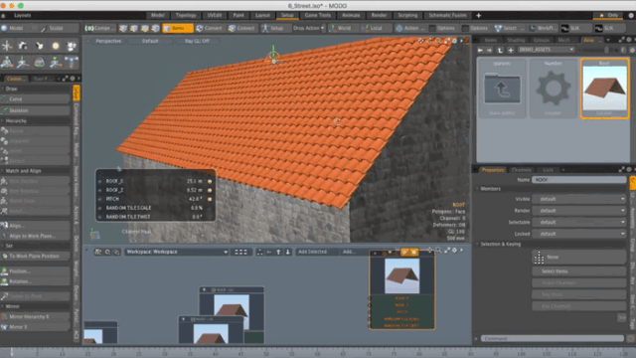636x358 pixels.
Task: Click Add Selected in schematic toolbar
Action: click(312, 252)
